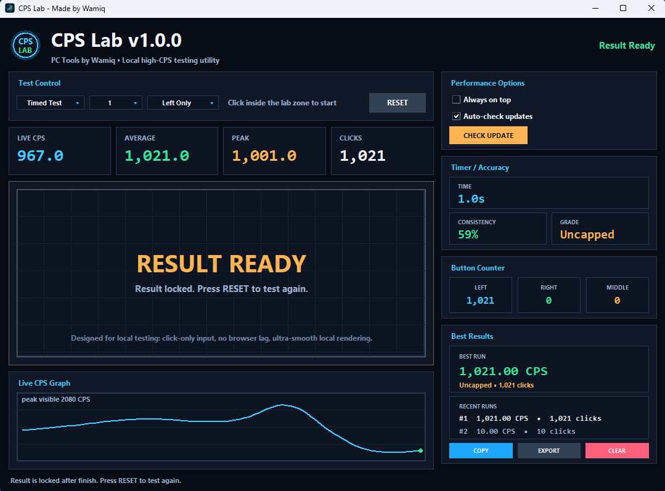Click the CPS LAB circular logo
Image resolution: width=665 pixels, height=491 pixels.
pos(25,46)
